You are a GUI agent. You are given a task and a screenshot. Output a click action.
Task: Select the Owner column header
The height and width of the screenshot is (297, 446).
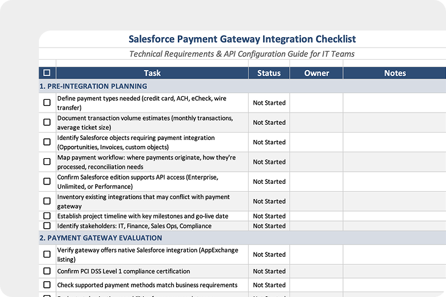click(316, 73)
